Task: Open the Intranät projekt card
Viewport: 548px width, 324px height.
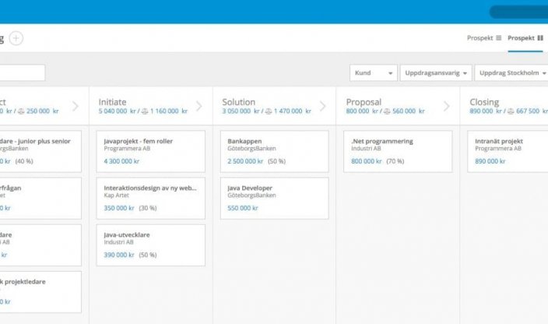Action: (508, 151)
